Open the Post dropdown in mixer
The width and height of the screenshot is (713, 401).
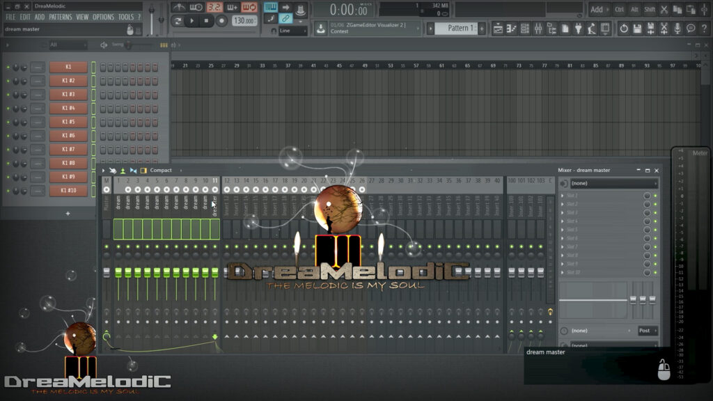pos(648,331)
